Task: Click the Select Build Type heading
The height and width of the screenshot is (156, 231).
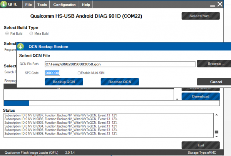Action: (x=21, y=28)
